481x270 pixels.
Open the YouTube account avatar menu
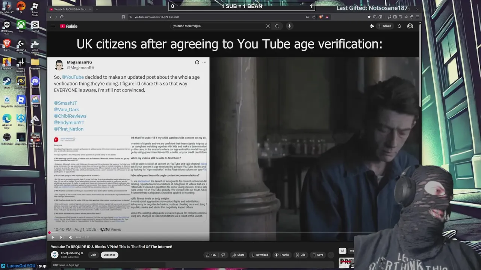pyautogui.click(x=410, y=26)
